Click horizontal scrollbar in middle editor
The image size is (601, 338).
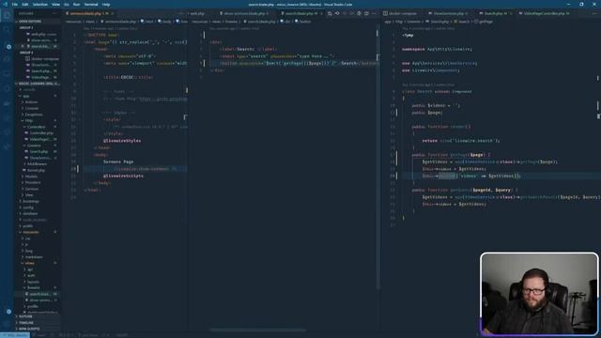(x=258, y=330)
